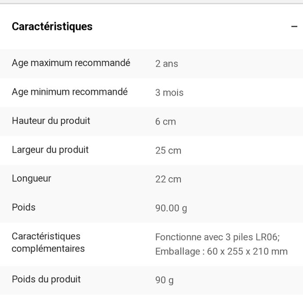Collapse the Caractéristiques section with minus icon

coord(295,26)
